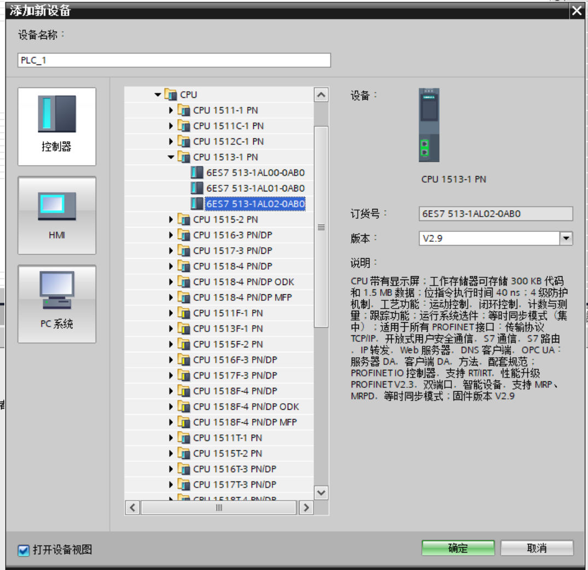Collapse the top-level CPU folder

pyautogui.click(x=158, y=95)
